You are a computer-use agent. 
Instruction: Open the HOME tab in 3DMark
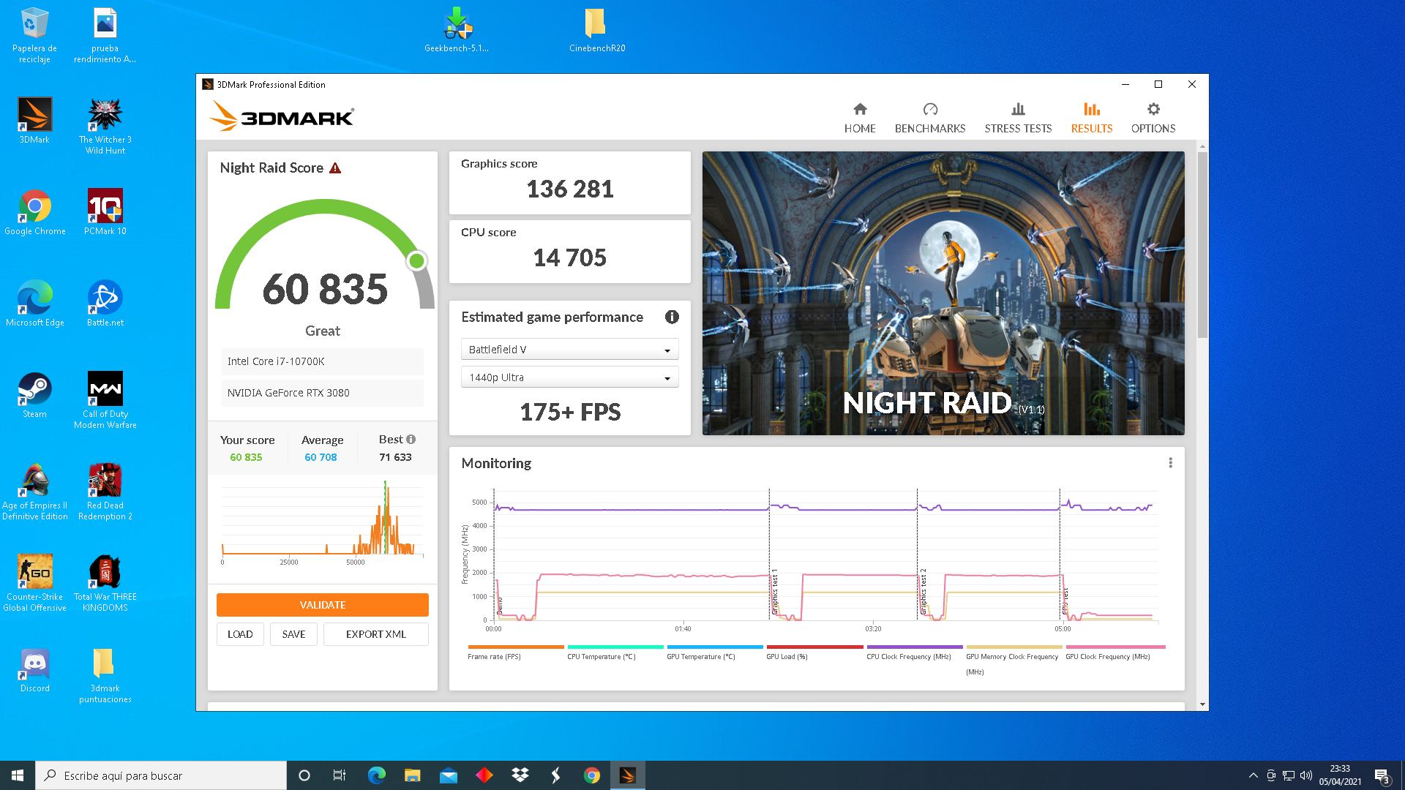tap(860, 118)
